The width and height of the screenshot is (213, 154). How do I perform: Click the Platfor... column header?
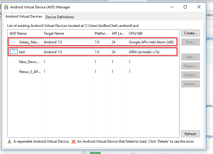101,33
